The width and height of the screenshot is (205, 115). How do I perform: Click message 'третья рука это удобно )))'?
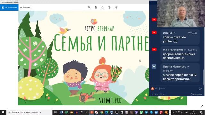pos(174,39)
